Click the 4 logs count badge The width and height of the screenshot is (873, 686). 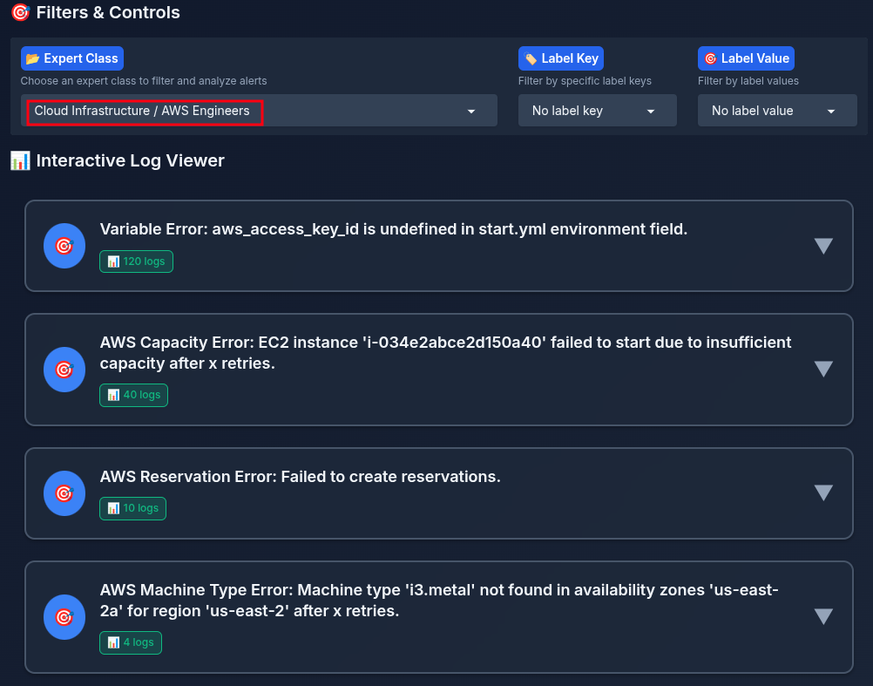point(130,642)
